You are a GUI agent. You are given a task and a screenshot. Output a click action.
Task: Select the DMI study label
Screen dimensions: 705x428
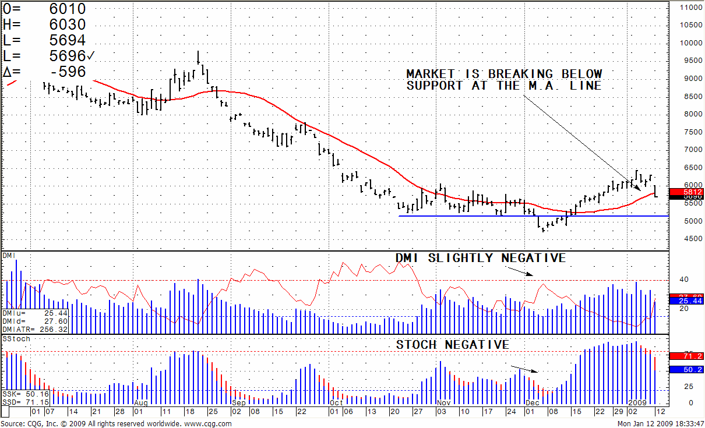(9, 256)
